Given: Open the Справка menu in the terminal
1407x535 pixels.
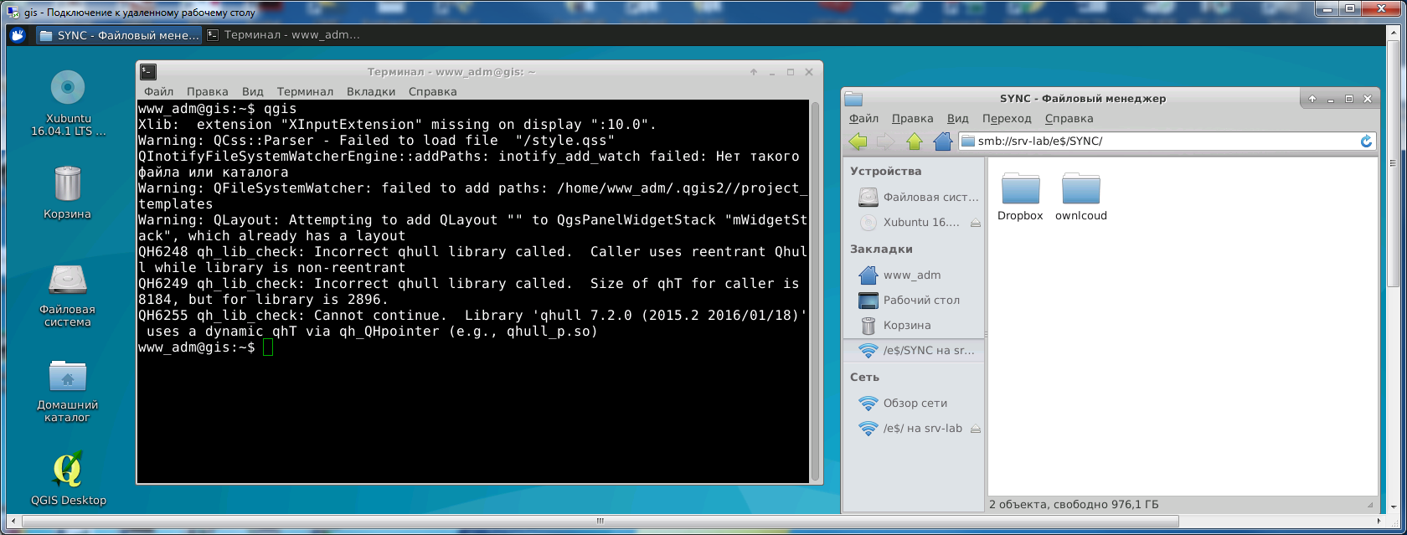Looking at the screenshot, I should pyautogui.click(x=433, y=91).
